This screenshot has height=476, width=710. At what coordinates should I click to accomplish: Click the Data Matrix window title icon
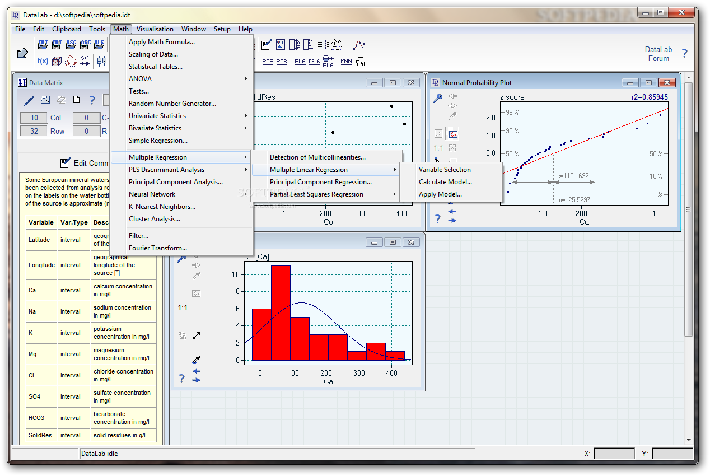tap(22, 82)
